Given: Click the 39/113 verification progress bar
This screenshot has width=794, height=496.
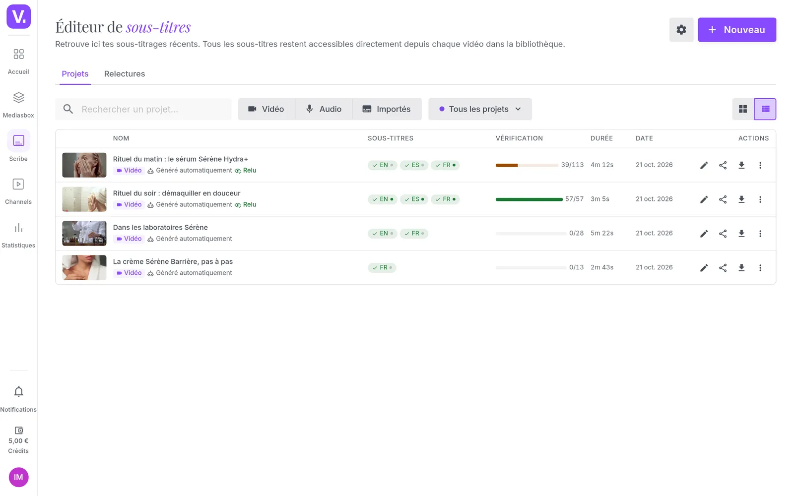Looking at the screenshot, I should (527, 165).
